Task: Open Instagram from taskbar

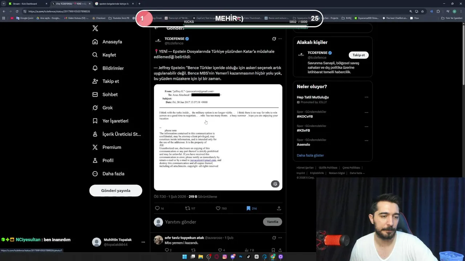Action: tap(225, 257)
